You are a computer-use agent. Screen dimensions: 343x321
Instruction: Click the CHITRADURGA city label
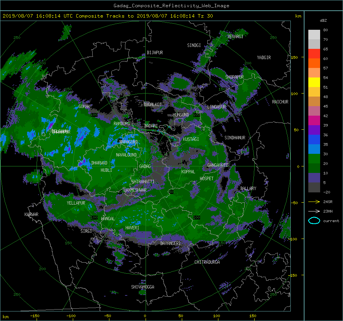click(207, 262)
